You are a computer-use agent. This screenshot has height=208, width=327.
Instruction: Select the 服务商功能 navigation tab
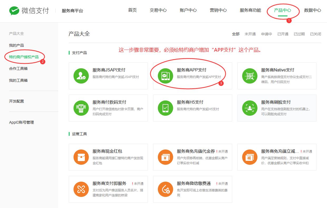[x=250, y=10]
